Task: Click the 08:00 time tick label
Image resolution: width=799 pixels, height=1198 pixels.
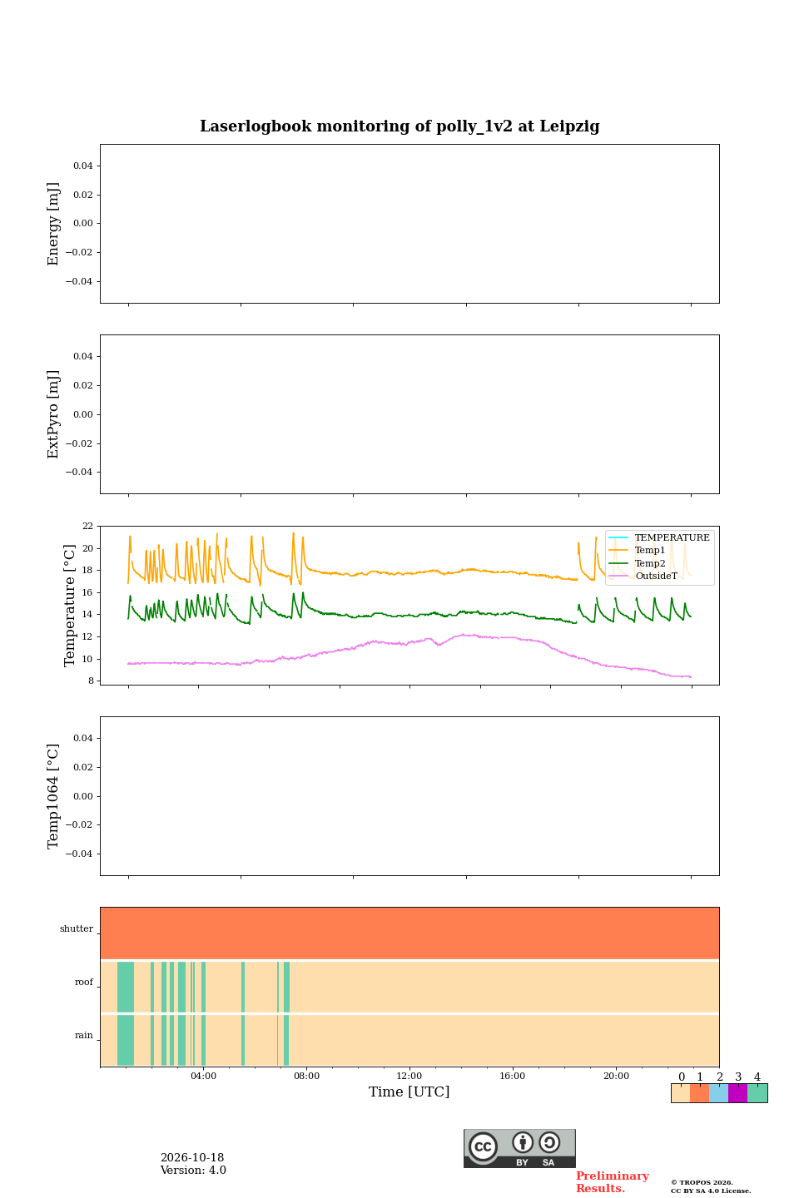Action: [306, 1077]
